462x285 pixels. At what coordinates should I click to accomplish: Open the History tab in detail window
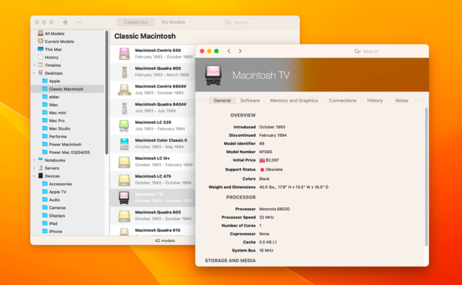(375, 100)
